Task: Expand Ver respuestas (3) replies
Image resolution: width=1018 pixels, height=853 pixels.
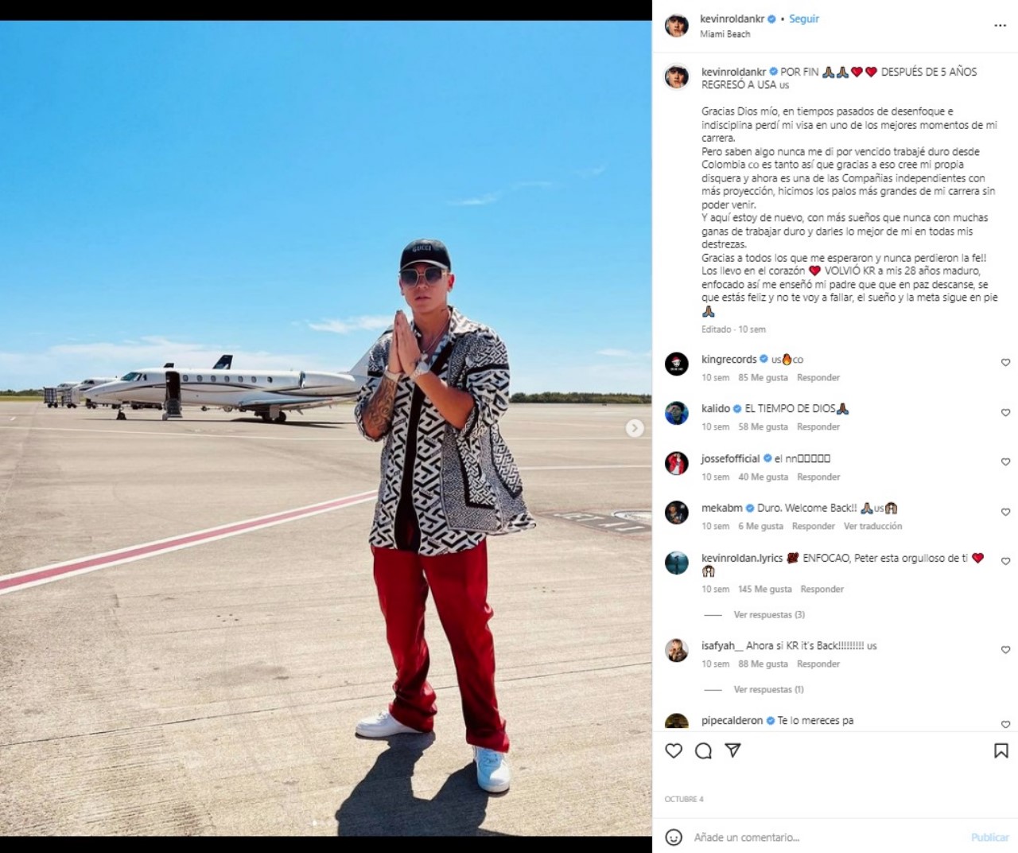Action: pyautogui.click(x=769, y=615)
